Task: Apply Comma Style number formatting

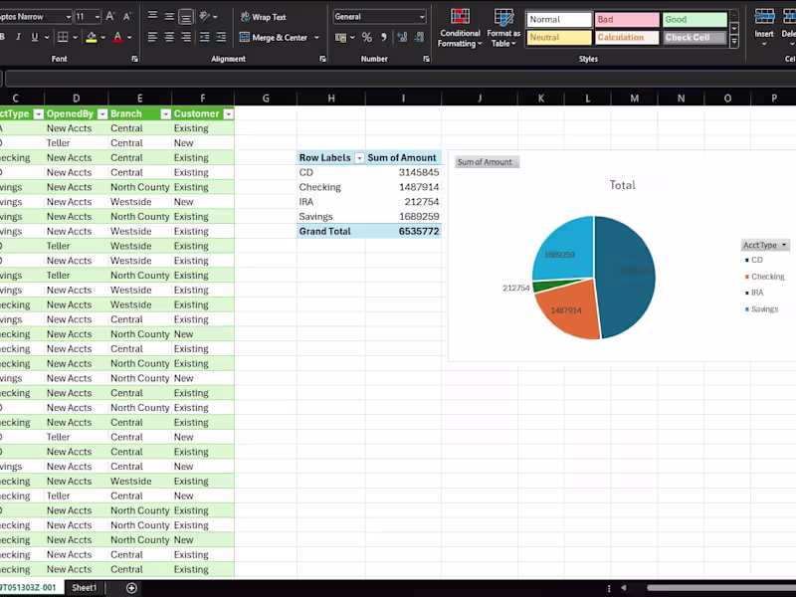Action: (383, 36)
